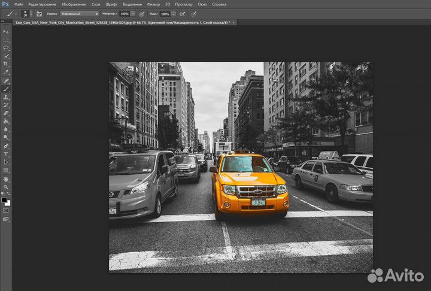Toggle pressure control for opacity
The image size is (431, 291).
click(x=142, y=13)
